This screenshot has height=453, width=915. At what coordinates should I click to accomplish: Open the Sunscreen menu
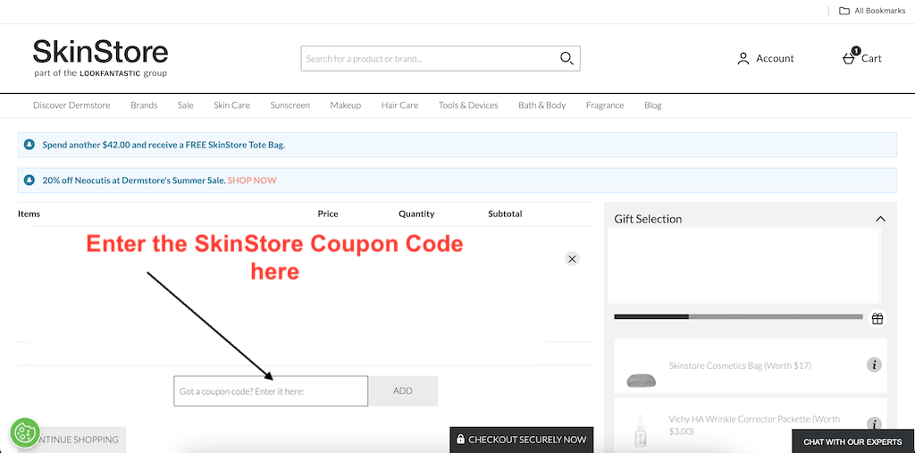point(290,105)
